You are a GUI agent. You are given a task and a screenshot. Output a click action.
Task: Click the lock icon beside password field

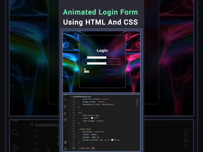click(85, 63)
